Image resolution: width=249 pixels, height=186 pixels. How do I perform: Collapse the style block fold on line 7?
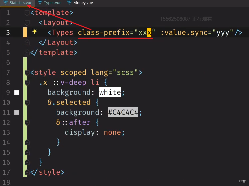27,73
